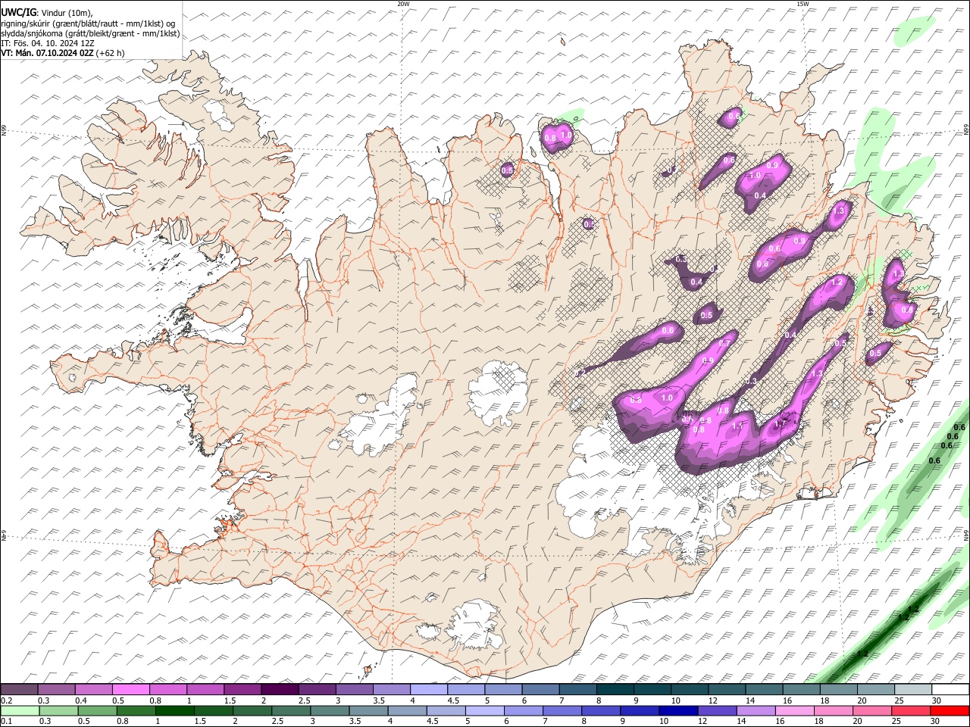Pick the grey-purple 0.2 swatch in snowfall scale
Image resolution: width=970 pixels, height=727 pixels.
click(19, 689)
